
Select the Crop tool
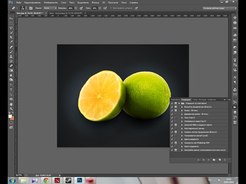(x=11, y=37)
